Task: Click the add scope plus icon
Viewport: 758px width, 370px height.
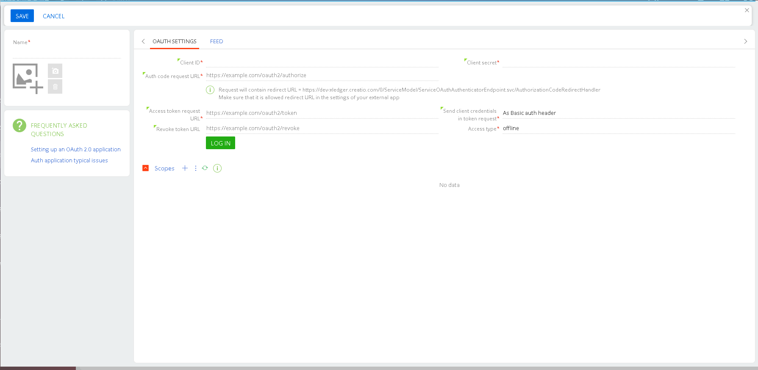Action: (185, 168)
